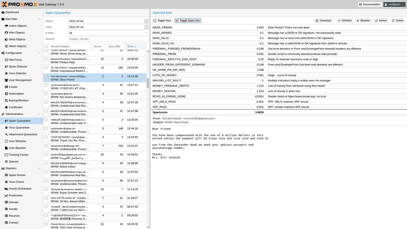Delete the selected quarantined mail
407x229 pixels.
398,20
